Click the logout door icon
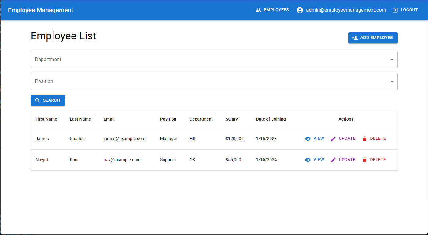The height and width of the screenshot is (235, 428). click(x=395, y=10)
